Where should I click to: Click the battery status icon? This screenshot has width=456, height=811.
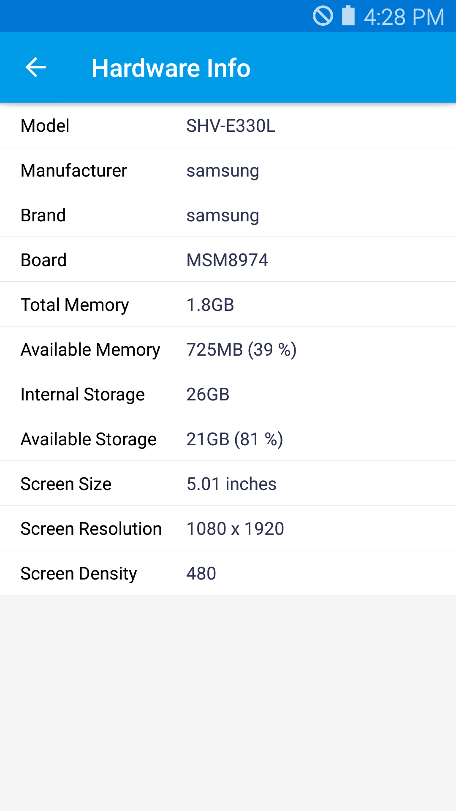(346, 16)
